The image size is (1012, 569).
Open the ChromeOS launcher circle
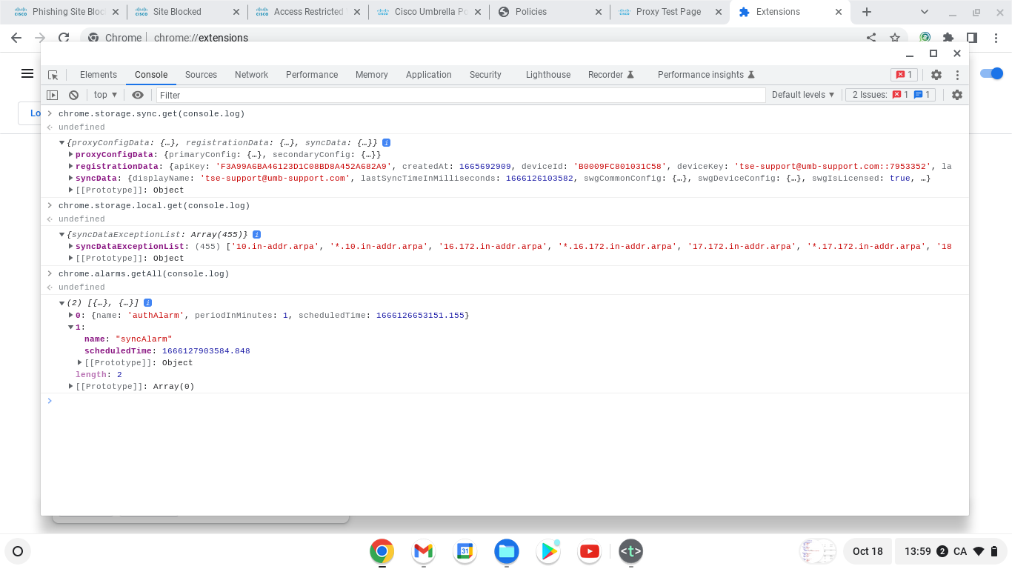(18, 551)
